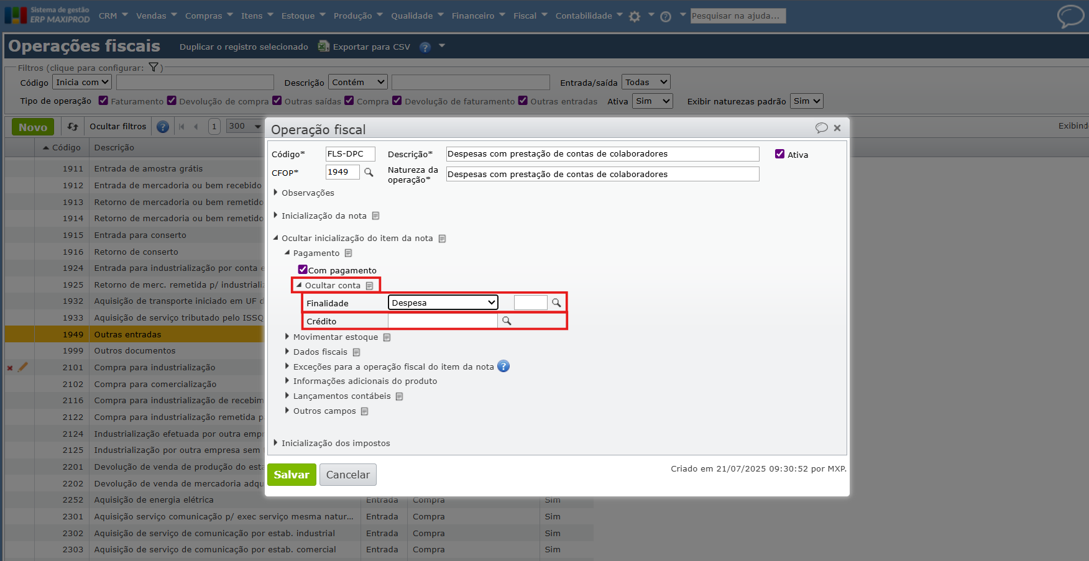Click the note icon next to Pagamento
Image resolution: width=1089 pixels, height=561 pixels.
[348, 253]
